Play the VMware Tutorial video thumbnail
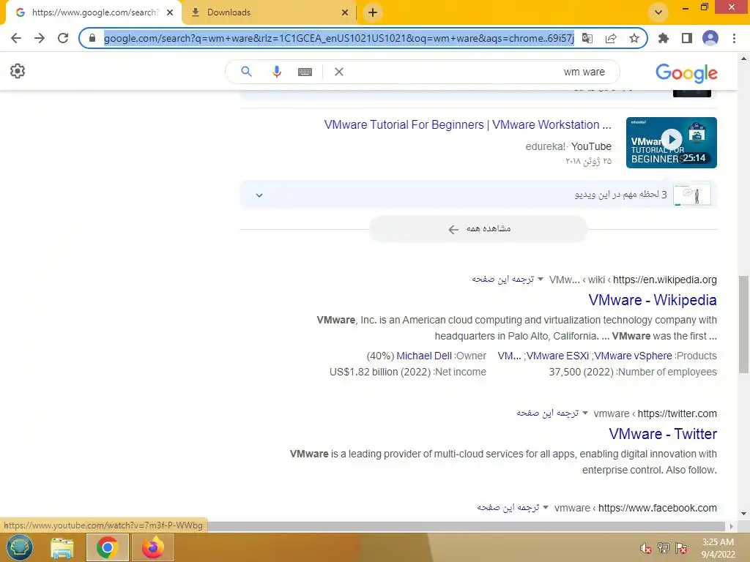Screen dimensions: 750x562 (x=672, y=143)
